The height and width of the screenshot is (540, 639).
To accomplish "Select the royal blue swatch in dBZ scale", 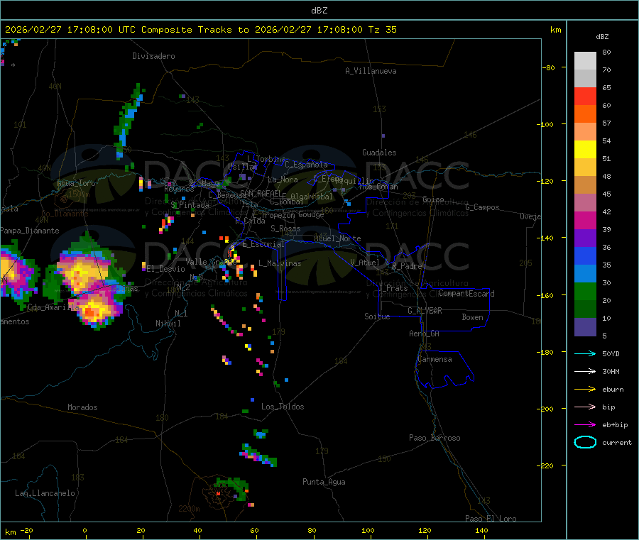I will coord(585,255).
